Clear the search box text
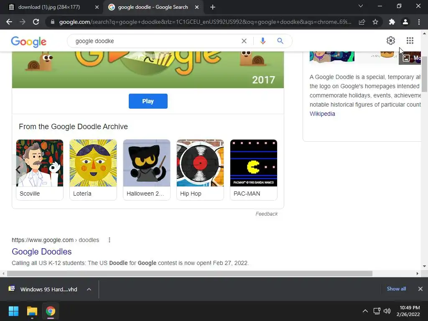This screenshot has height=321, width=428. [x=244, y=41]
